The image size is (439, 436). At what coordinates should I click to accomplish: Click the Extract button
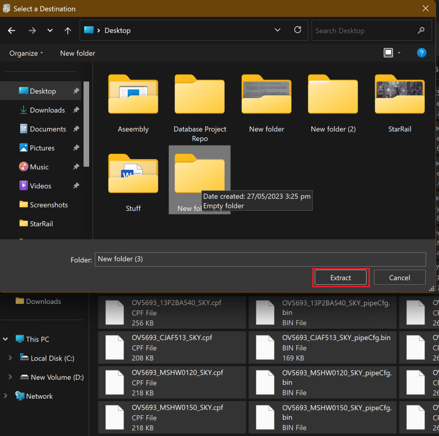340,277
